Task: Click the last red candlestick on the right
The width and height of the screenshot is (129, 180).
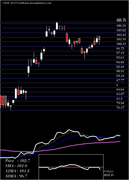Action: click(99, 38)
